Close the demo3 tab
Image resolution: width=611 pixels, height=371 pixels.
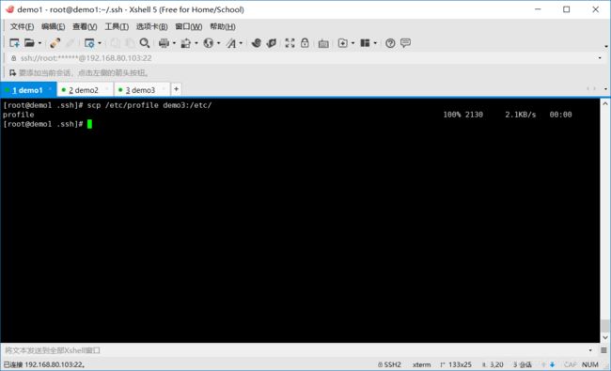(164, 89)
